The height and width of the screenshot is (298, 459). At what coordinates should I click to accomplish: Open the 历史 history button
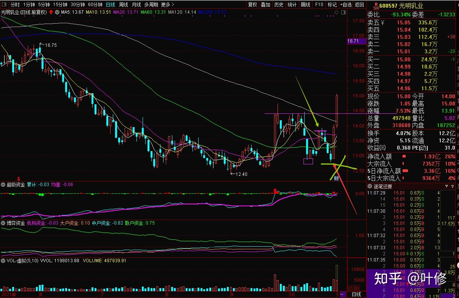[x=279, y=5]
